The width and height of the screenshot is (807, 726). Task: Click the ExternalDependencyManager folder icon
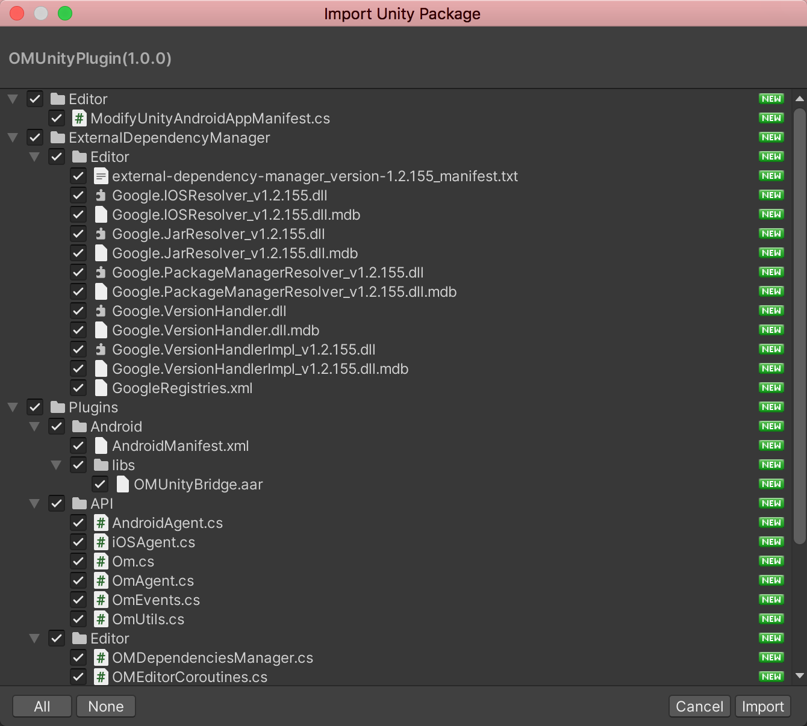(x=58, y=138)
